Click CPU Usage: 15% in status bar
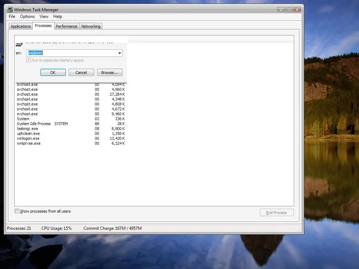 click(56, 228)
